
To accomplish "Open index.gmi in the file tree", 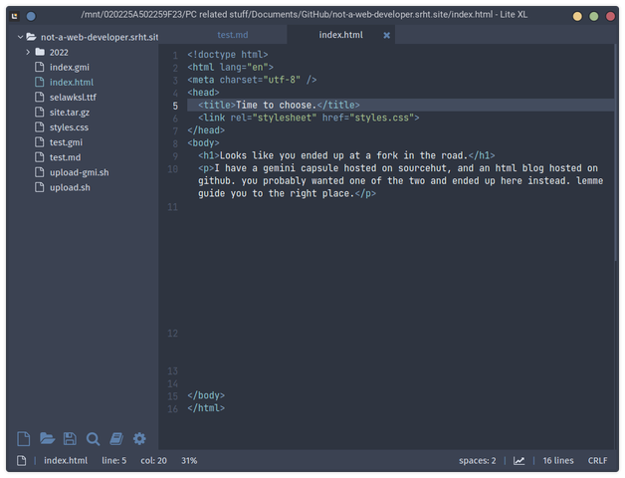I will (70, 67).
